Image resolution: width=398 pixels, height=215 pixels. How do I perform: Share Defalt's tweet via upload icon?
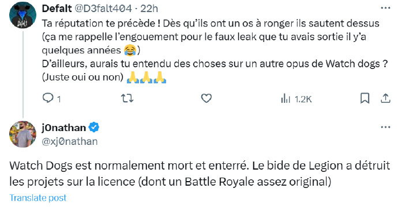click(385, 98)
